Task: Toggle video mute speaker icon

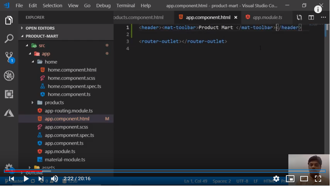Action: [x=54, y=179]
